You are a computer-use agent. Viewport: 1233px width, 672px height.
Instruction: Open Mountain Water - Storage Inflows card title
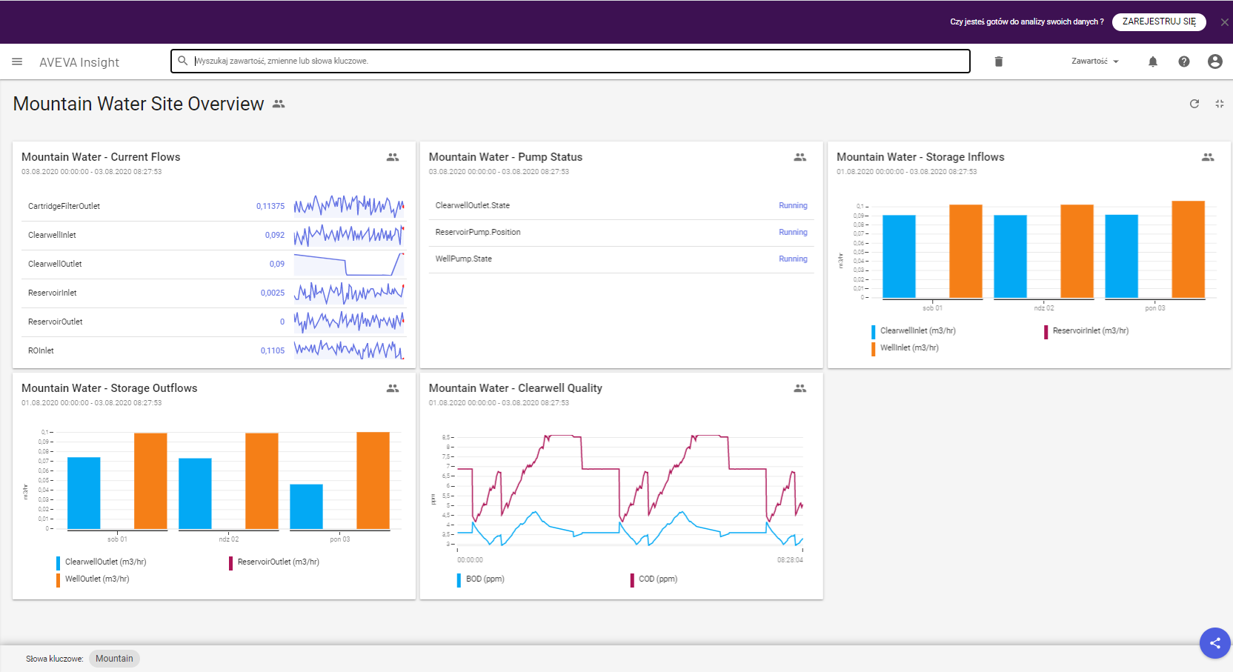tap(920, 157)
